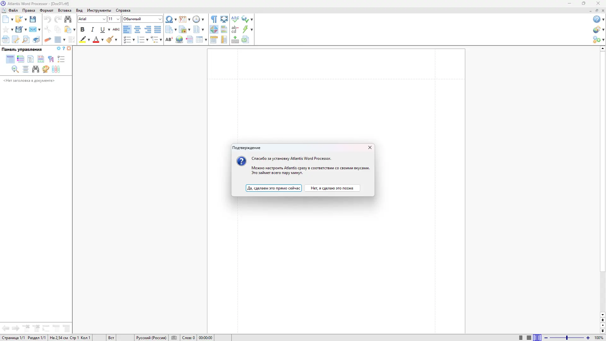This screenshot has width=606, height=341.
Task: Click the Русский (Россия) language indicator
Action: (x=151, y=338)
